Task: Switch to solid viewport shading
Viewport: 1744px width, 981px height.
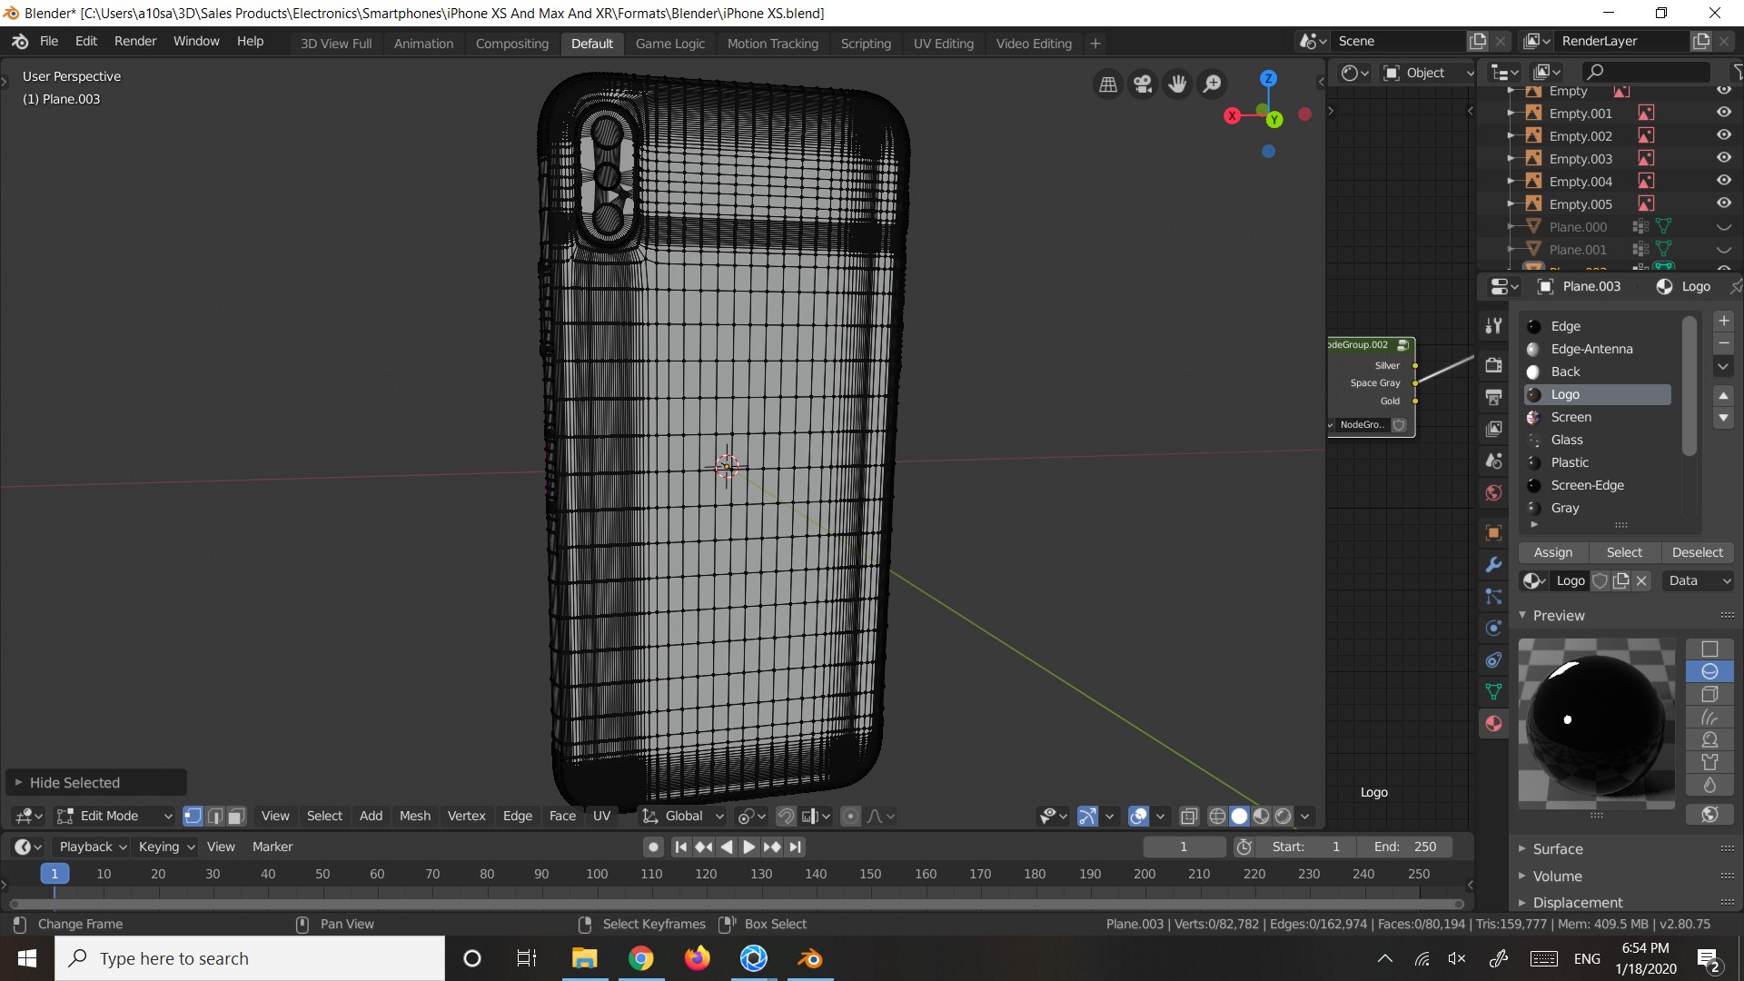Action: pos(1239,817)
